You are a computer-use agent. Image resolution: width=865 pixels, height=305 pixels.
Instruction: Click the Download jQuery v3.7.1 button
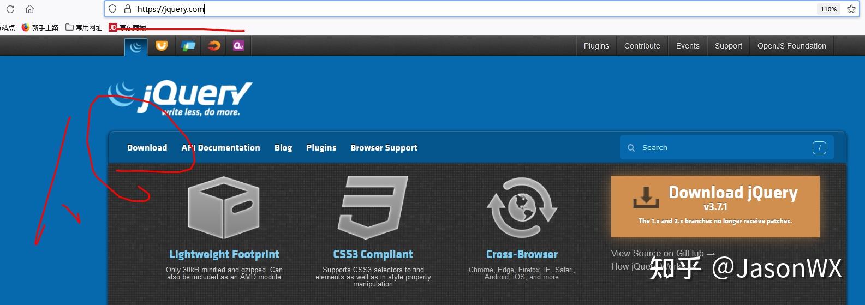point(715,206)
